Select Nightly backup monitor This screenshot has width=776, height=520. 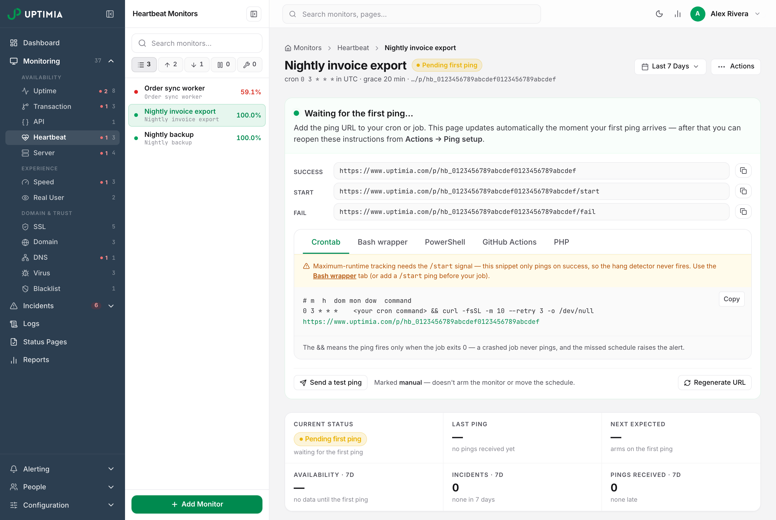pyautogui.click(x=197, y=138)
